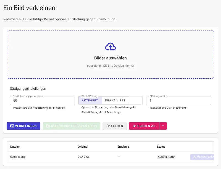This screenshot has height=169, width=221.
Task: Click the AUSSTEHEND status badge
Action: coord(166,157)
